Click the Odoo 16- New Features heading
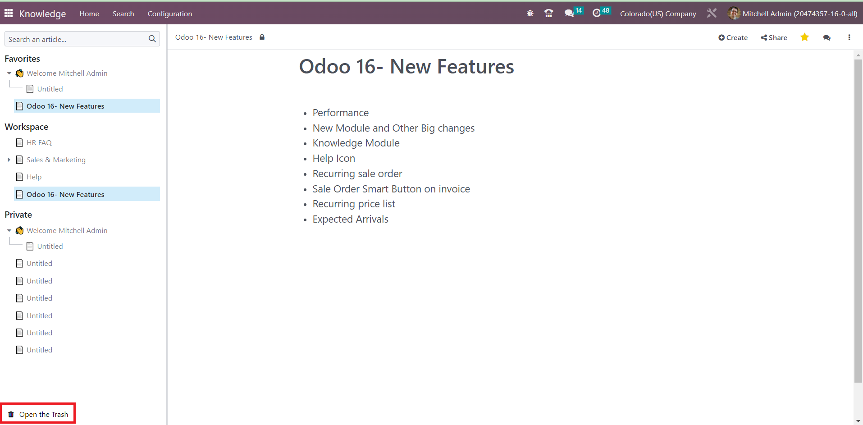 pyautogui.click(x=406, y=67)
